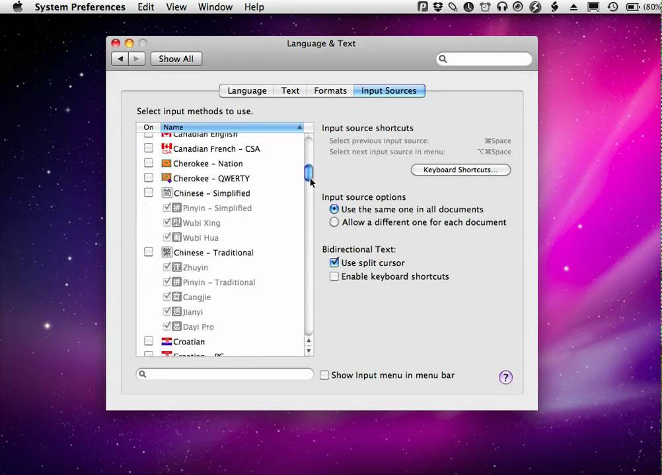Enable the Croatian input source checkbox
The image size is (662, 475).
[149, 341]
